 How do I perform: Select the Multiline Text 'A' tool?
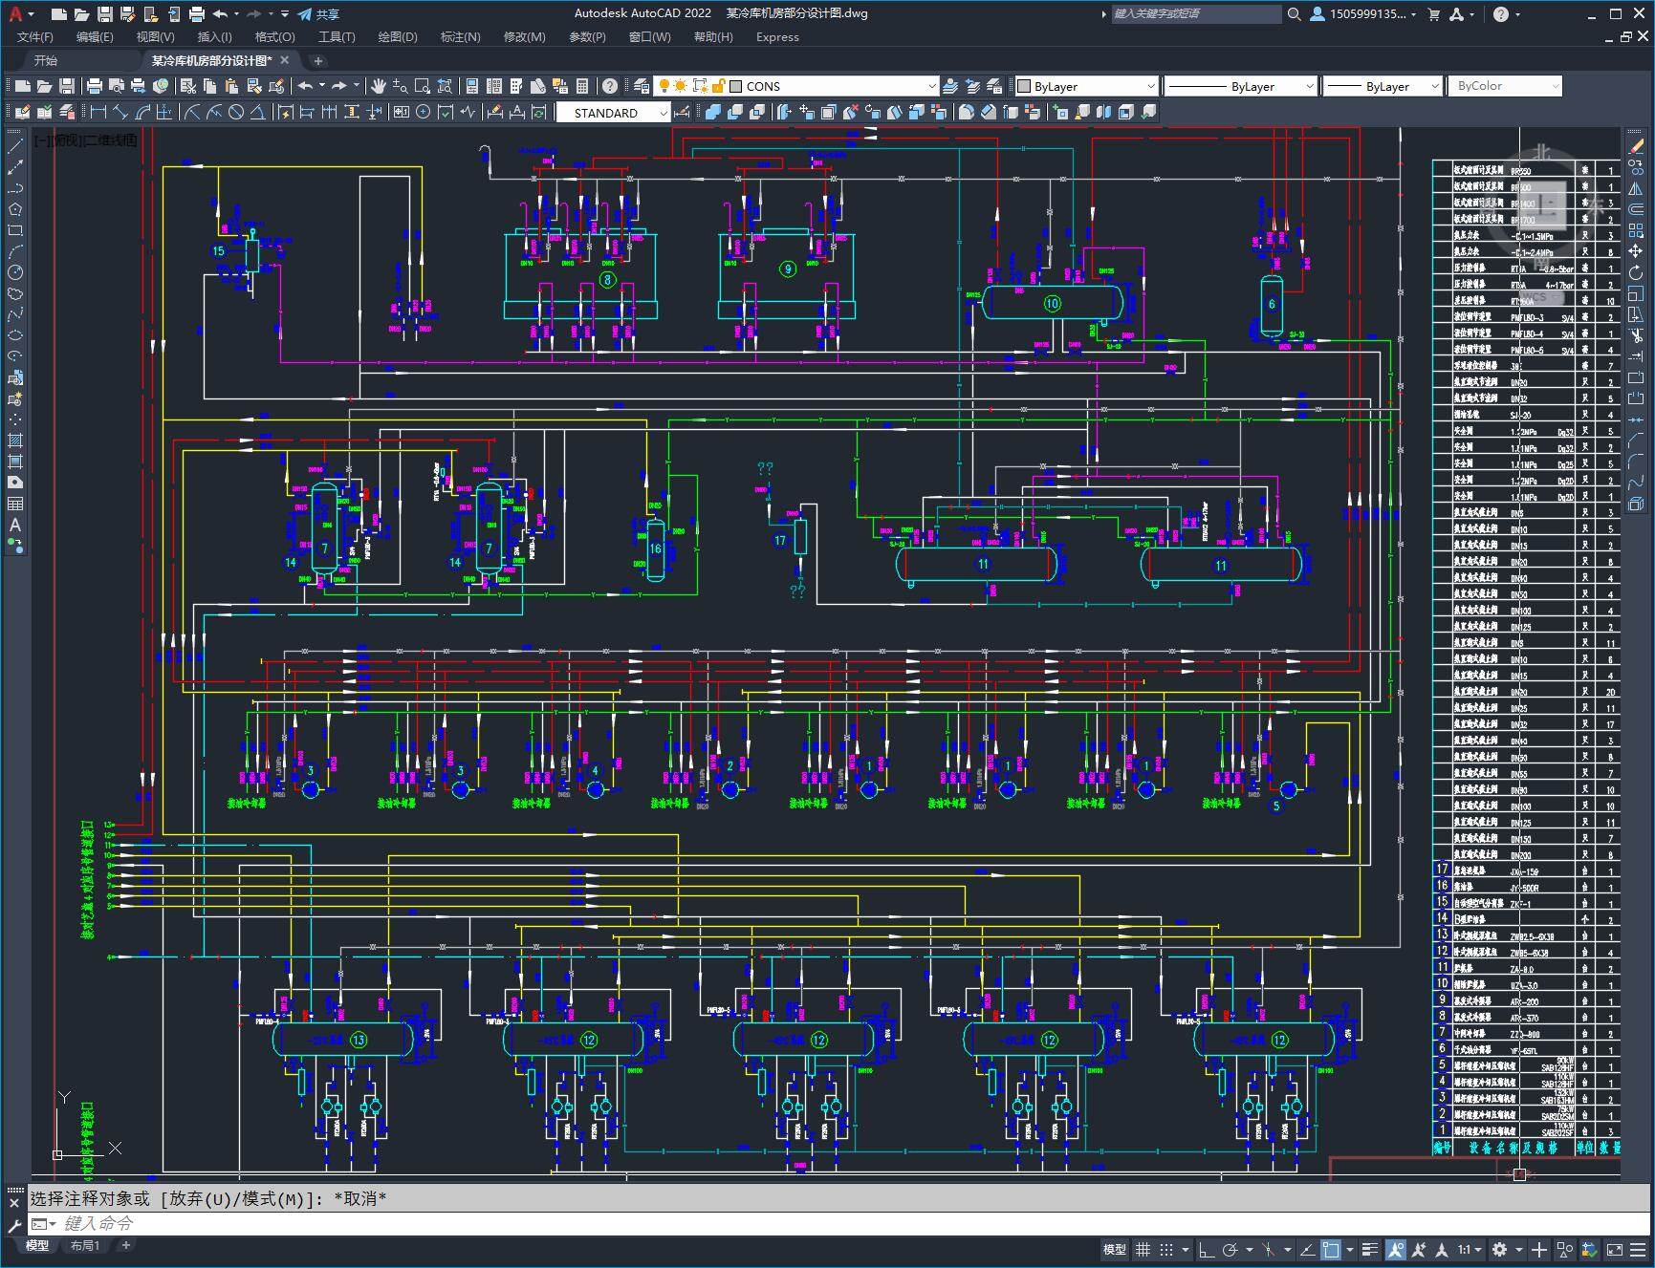click(x=15, y=525)
